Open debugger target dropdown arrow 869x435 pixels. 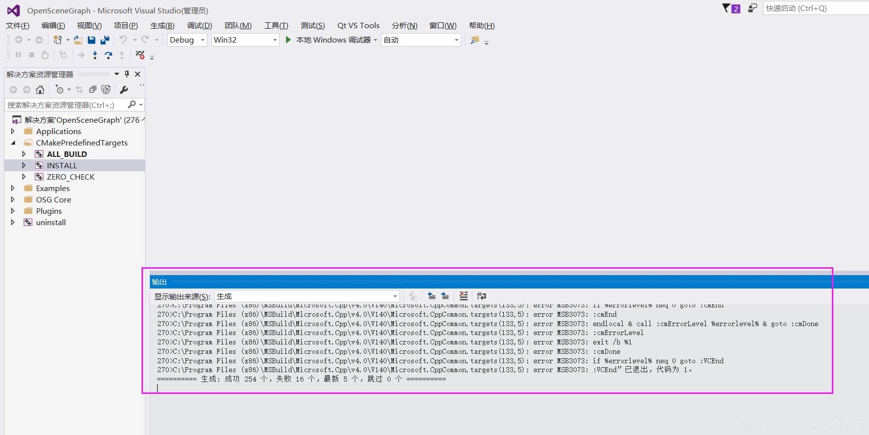pyautogui.click(x=376, y=40)
